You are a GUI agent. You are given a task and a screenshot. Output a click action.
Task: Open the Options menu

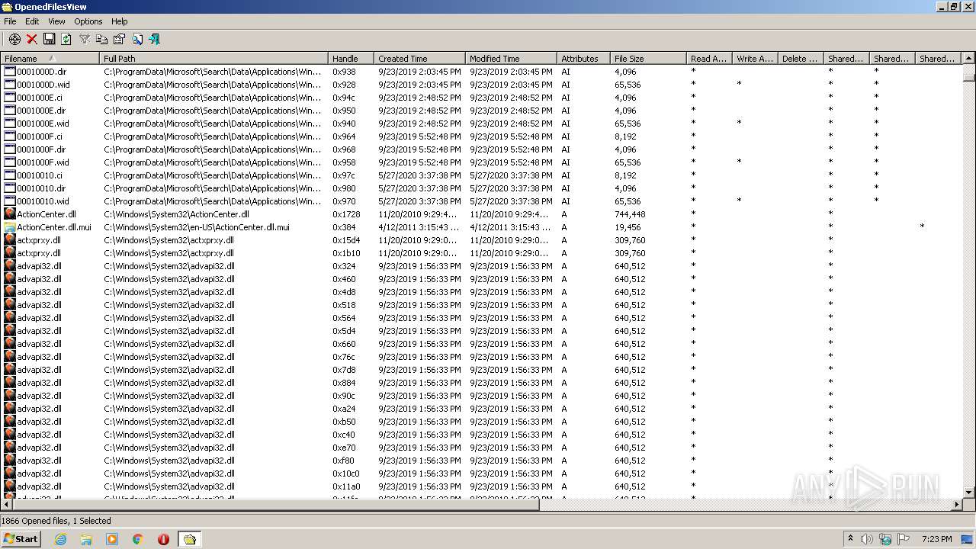88,21
